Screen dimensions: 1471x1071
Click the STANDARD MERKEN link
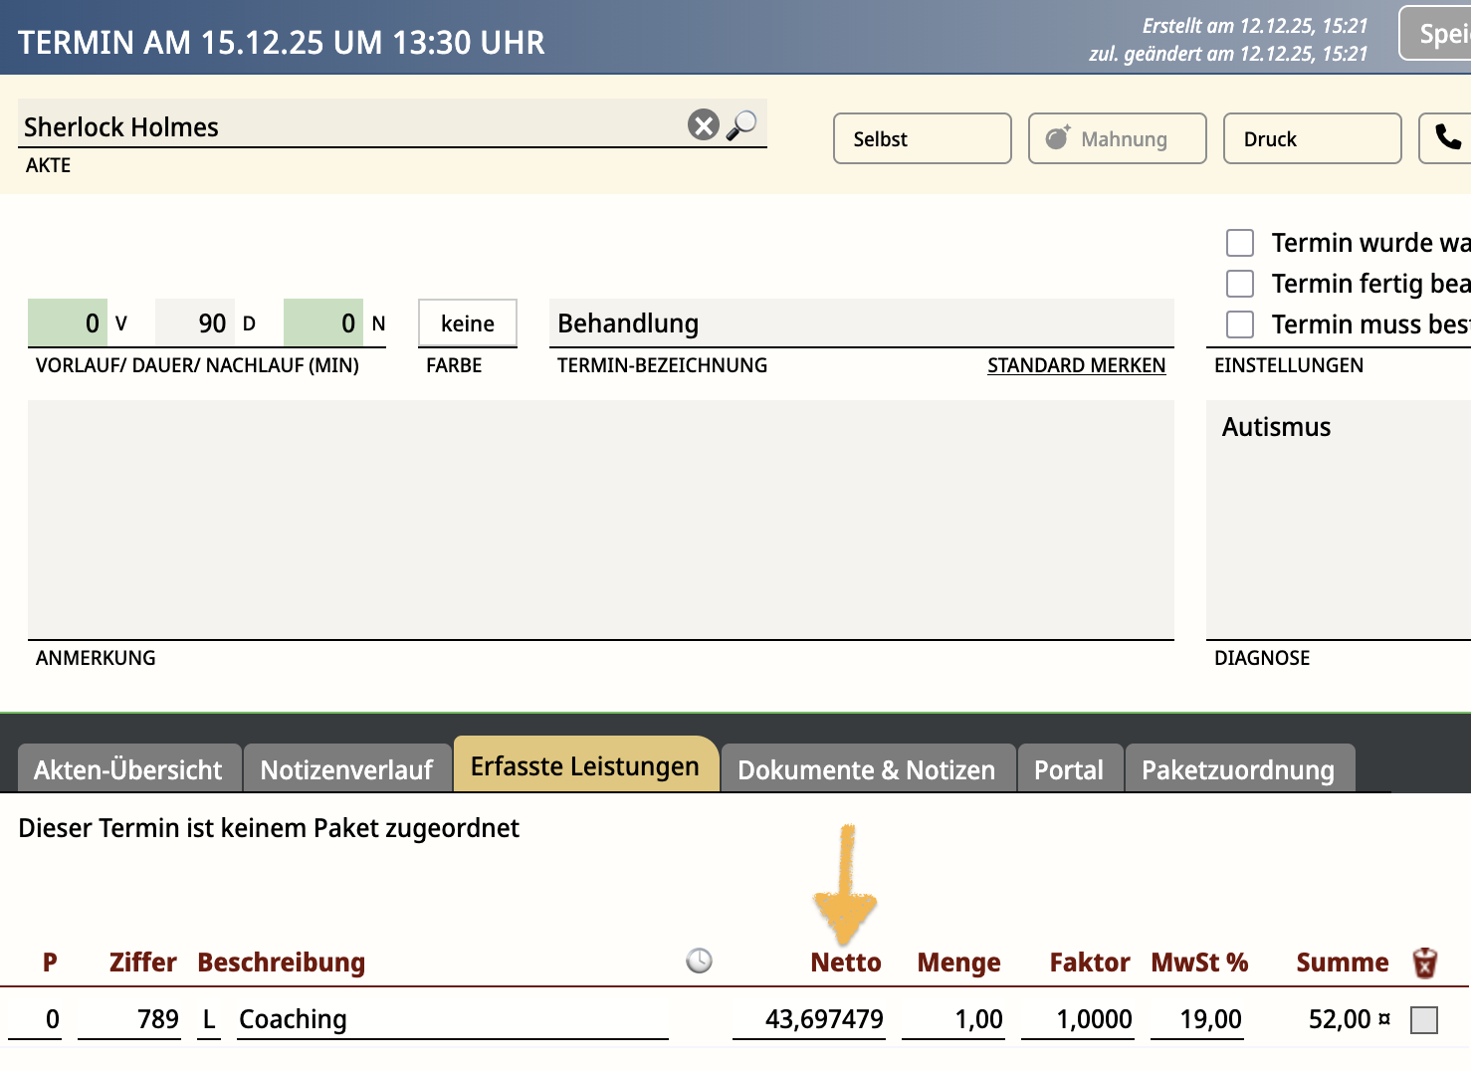(x=1076, y=365)
